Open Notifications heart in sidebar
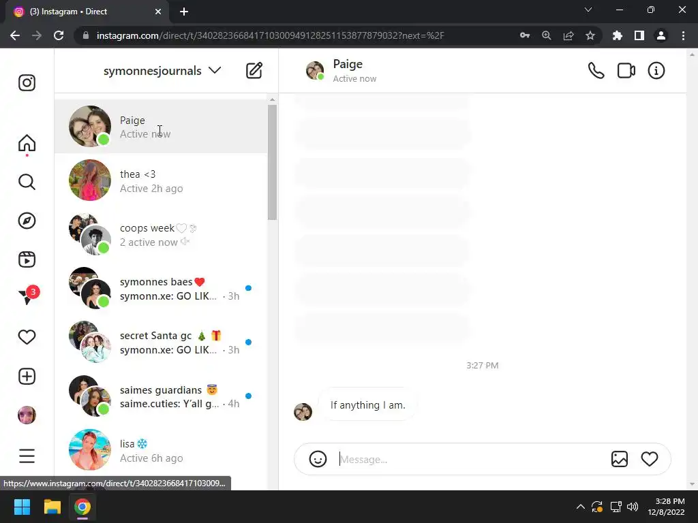698x523 pixels. point(27,337)
